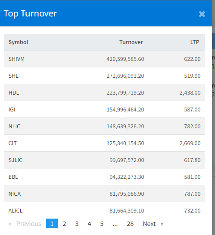Select the NLIC symbol
This screenshot has height=235, width=215.
point(14,126)
